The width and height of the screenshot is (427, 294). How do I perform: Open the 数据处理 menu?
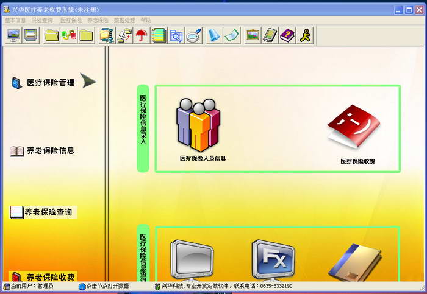click(124, 20)
